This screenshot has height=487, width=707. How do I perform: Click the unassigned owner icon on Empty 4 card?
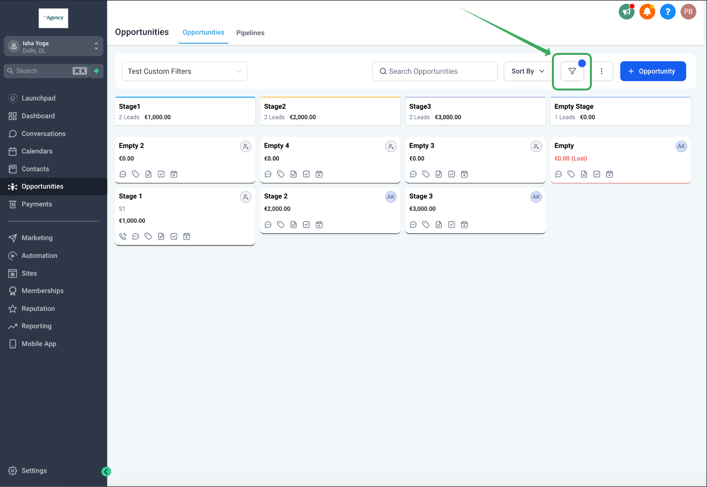pyautogui.click(x=391, y=146)
